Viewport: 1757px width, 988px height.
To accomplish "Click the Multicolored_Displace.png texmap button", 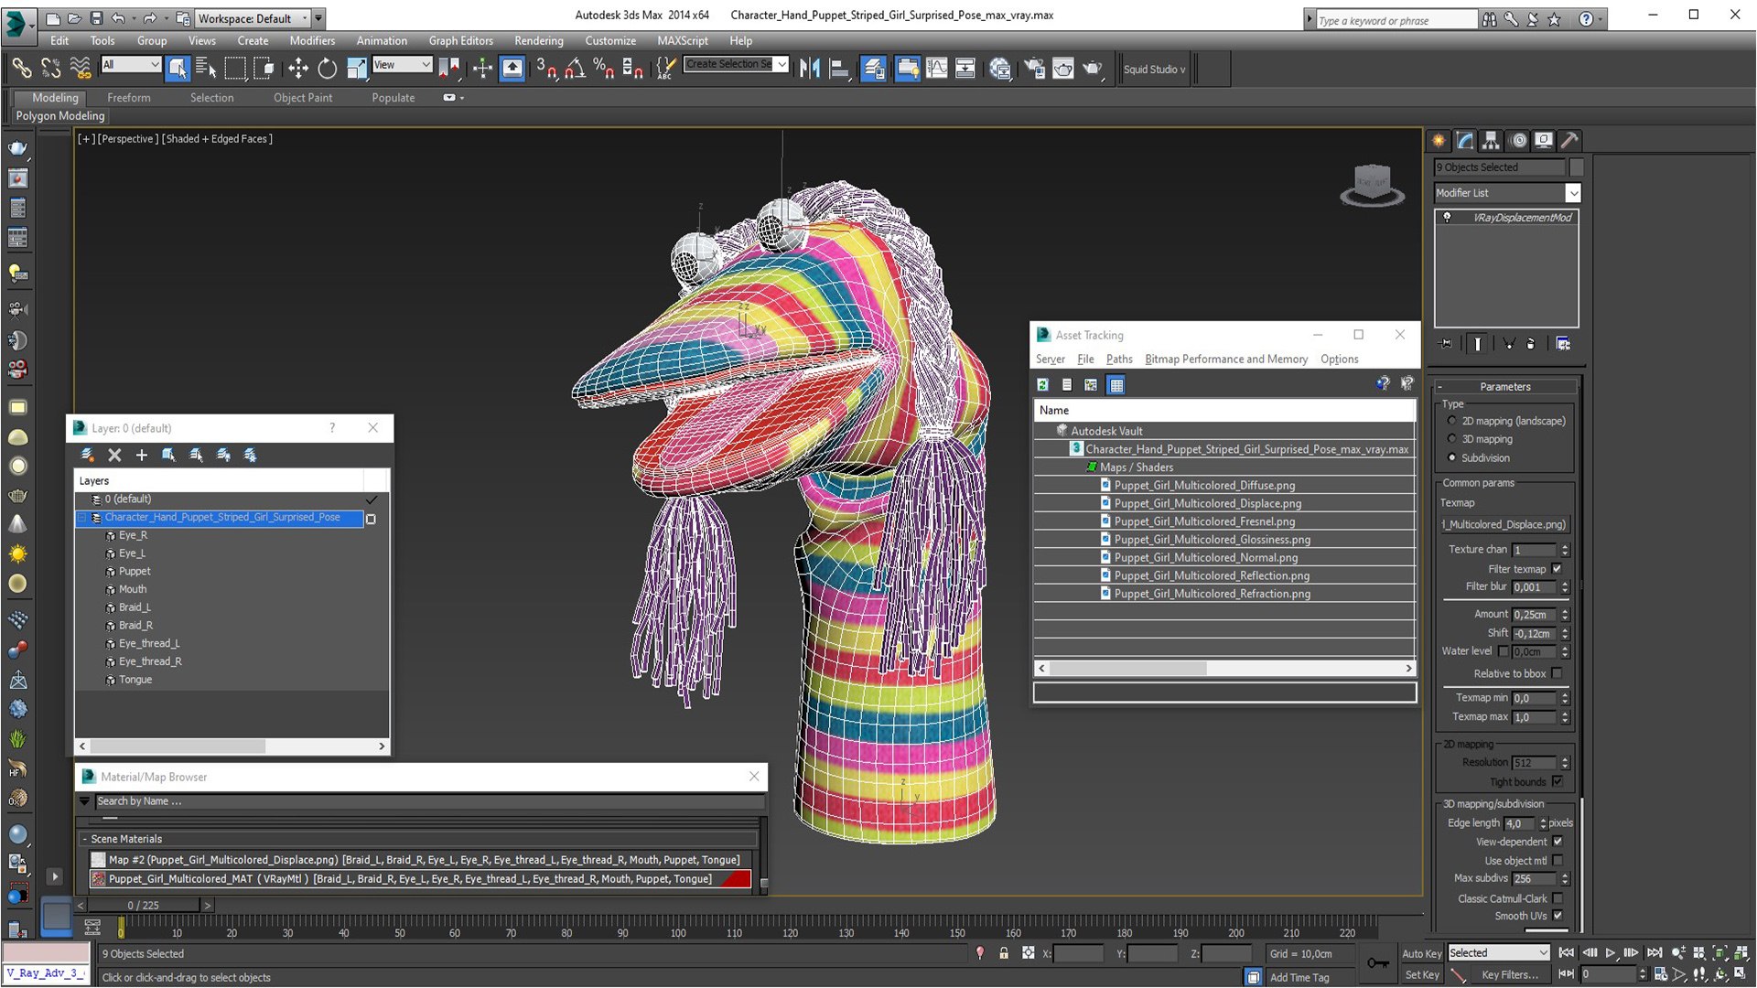I will 1505,524.
